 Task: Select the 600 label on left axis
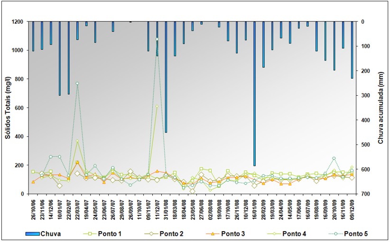[x=21, y=108]
